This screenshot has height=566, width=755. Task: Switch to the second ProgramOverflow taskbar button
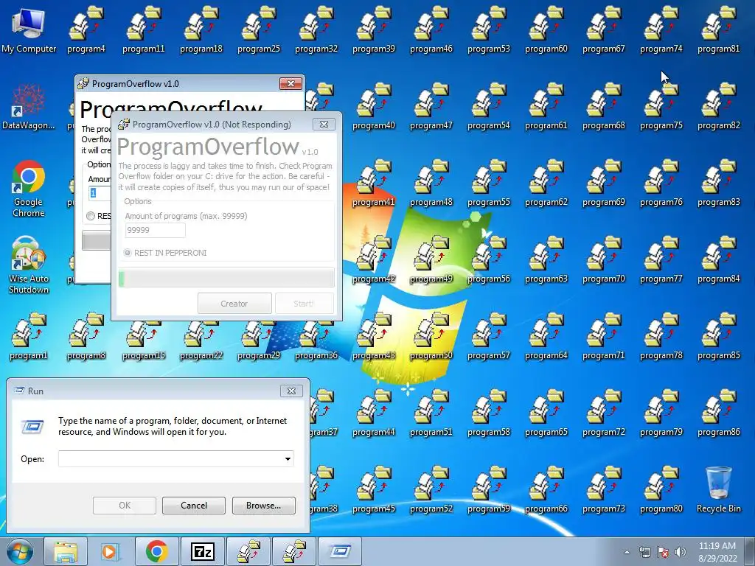coord(294,551)
